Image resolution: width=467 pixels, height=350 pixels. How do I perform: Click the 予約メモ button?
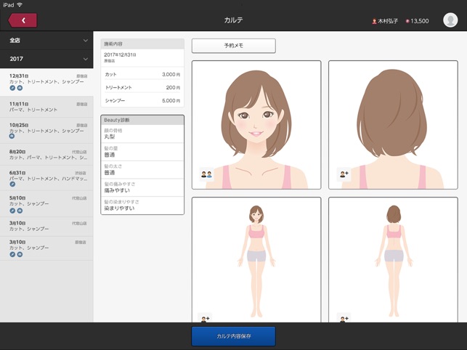233,46
